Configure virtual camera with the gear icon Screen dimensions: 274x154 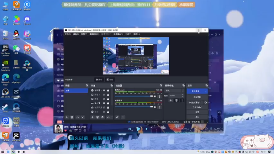click(x=206, y=103)
